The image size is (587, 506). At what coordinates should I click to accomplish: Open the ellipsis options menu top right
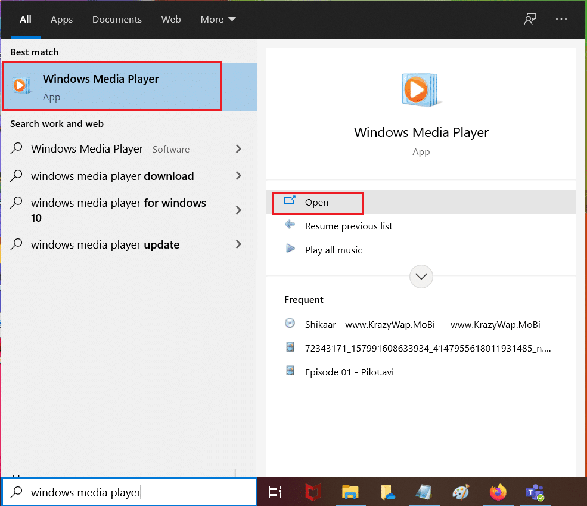[x=561, y=19]
